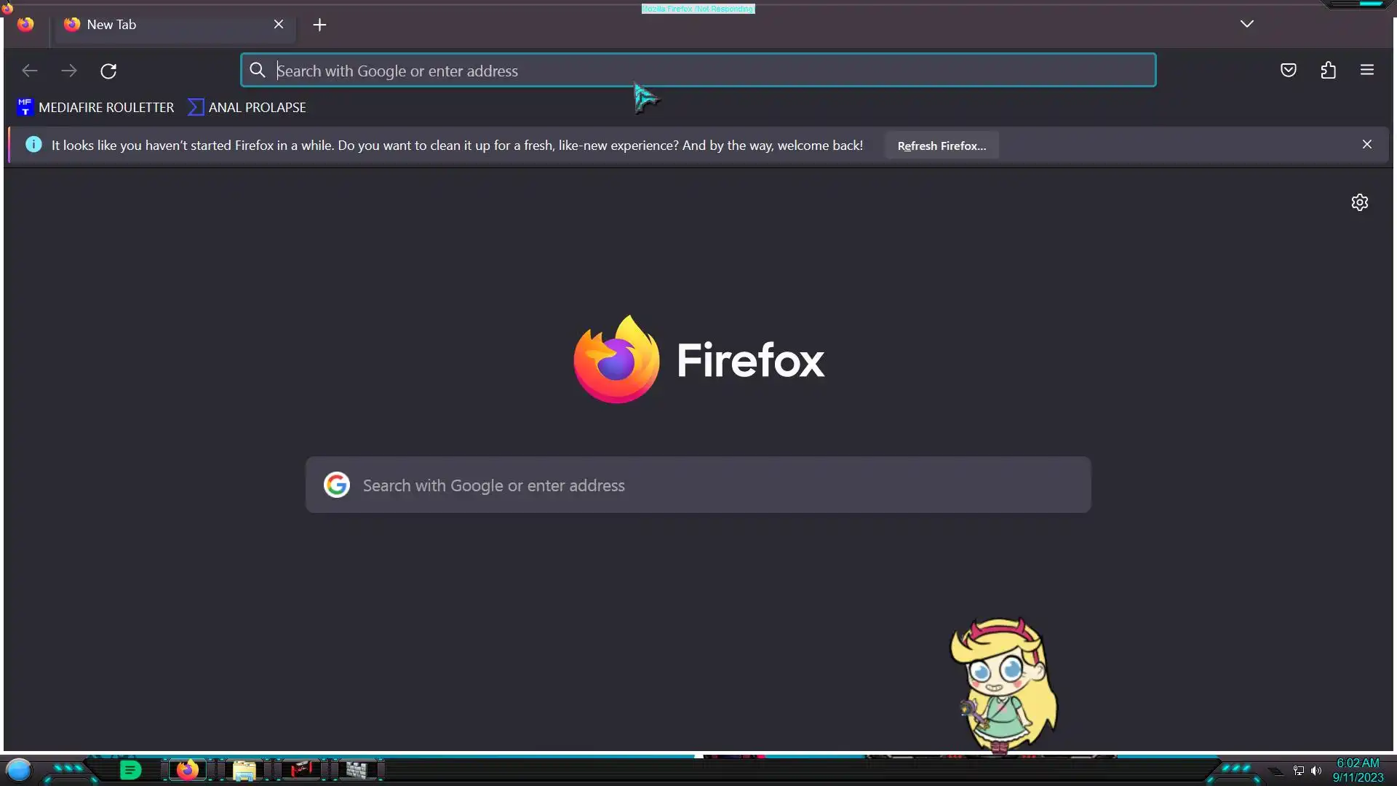Dismiss the welcome back notification bar
Screen dimensions: 1397x786
pos(1366,145)
